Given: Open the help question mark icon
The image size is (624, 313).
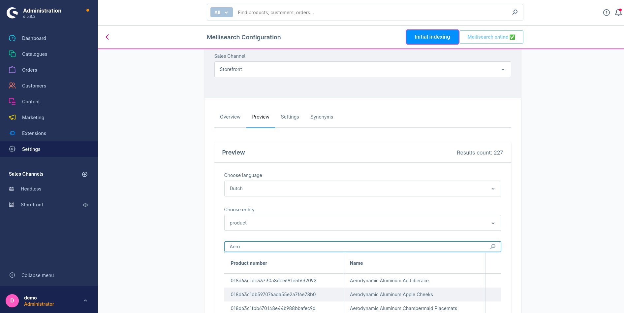Looking at the screenshot, I should click(x=606, y=13).
